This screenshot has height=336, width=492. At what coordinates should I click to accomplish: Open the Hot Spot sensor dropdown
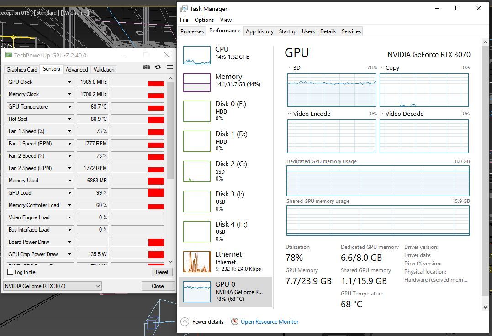pyautogui.click(x=69, y=119)
